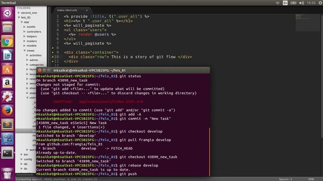Expand the mailers folder
Screen dimensions: 323x181
tap(24, 41)
